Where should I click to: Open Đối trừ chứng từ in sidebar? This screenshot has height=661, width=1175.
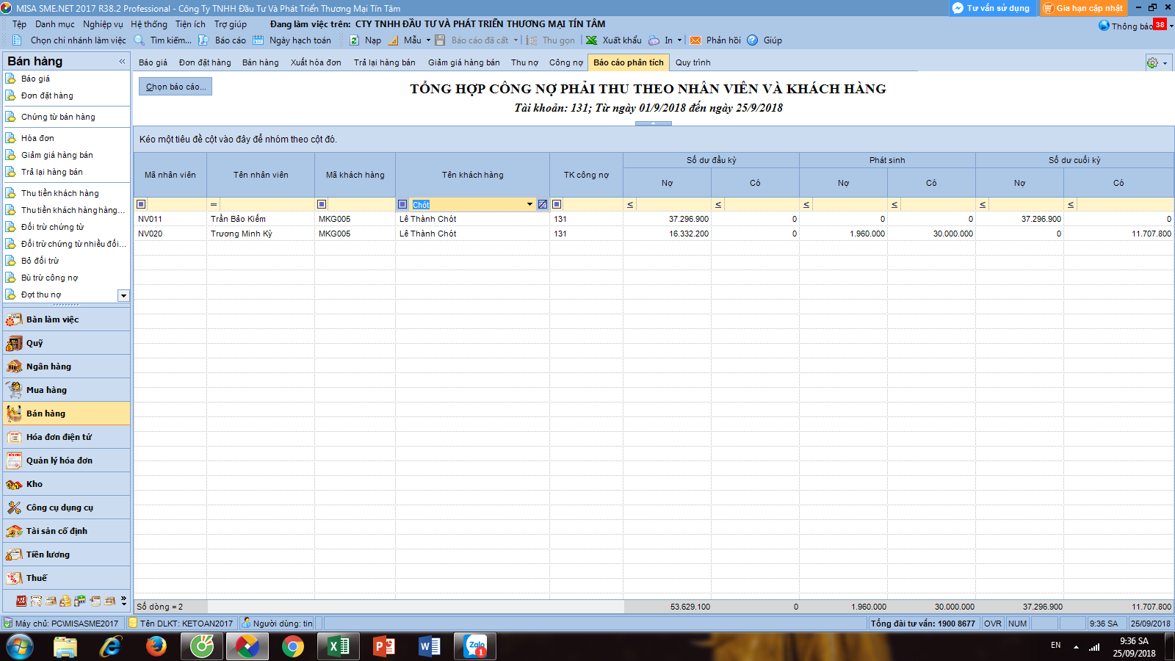[52, 227]
